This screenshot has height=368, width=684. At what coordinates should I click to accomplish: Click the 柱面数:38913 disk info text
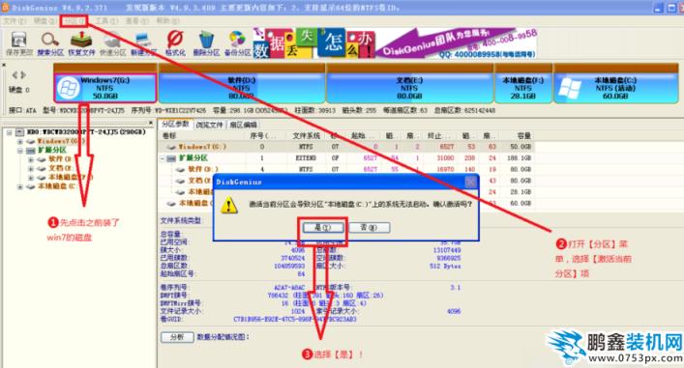(315, 111)
